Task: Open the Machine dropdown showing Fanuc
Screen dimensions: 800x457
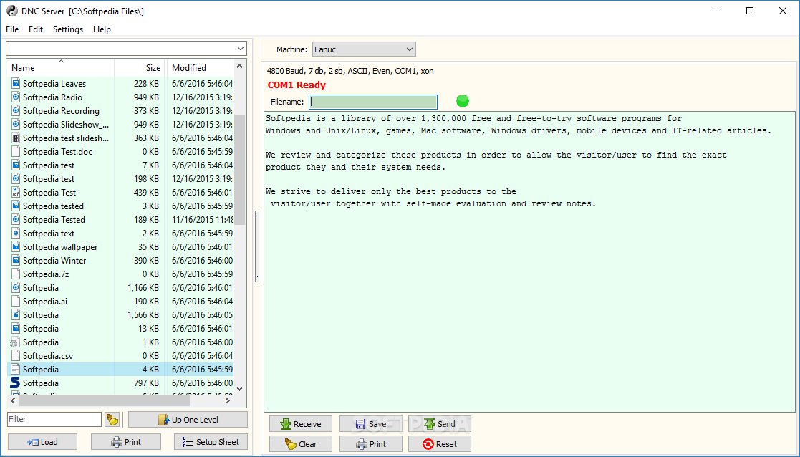Action: [x=364, y=49]
